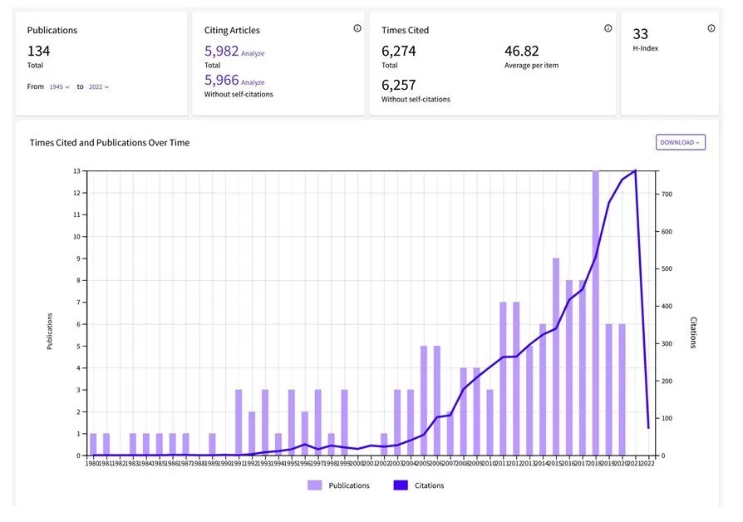Image resolution: width=743 pixels, height=522 pixels.
Task: Click the 2011 publications bar
Action: pos(503,379)
